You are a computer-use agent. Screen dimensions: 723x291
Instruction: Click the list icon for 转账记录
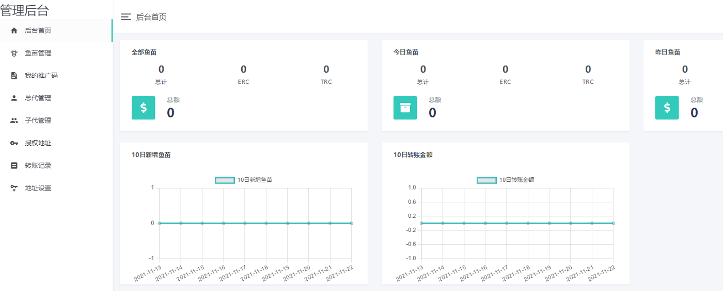14,166
